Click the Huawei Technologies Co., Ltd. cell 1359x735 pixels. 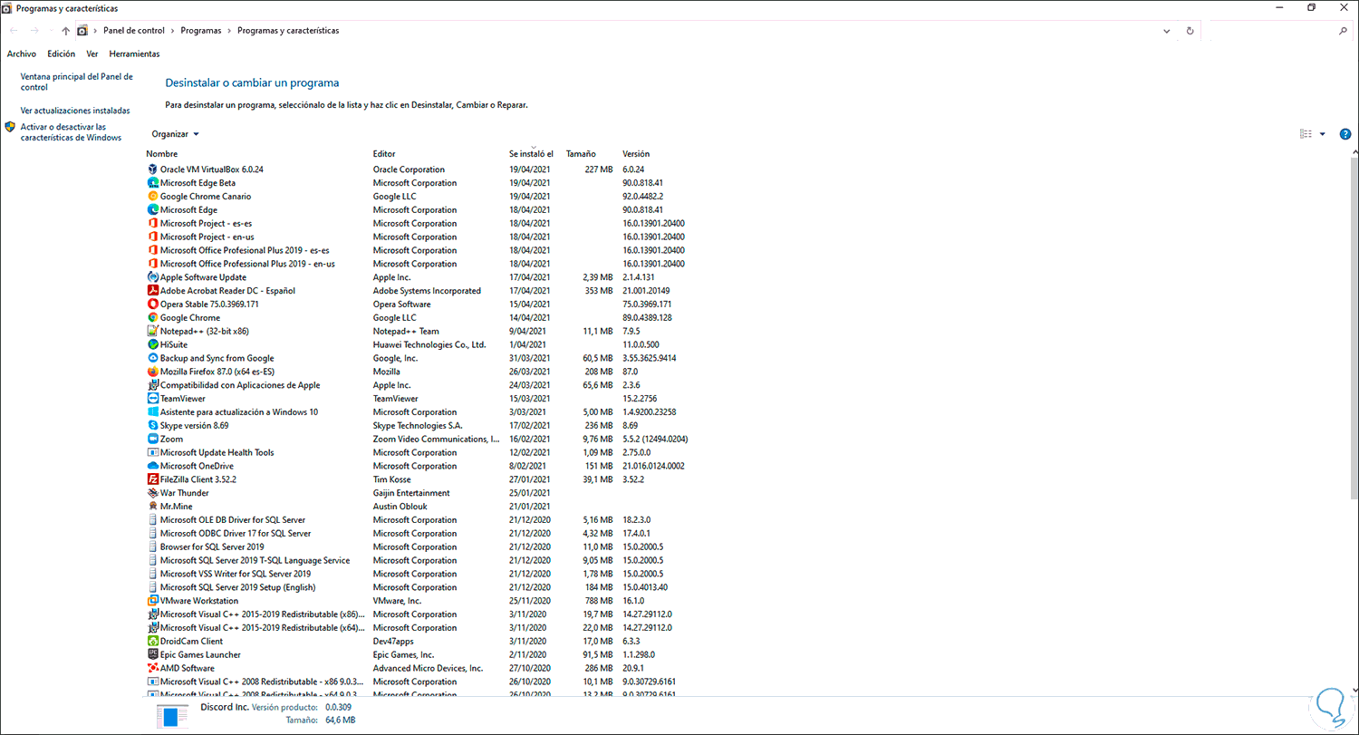point(429,344)
